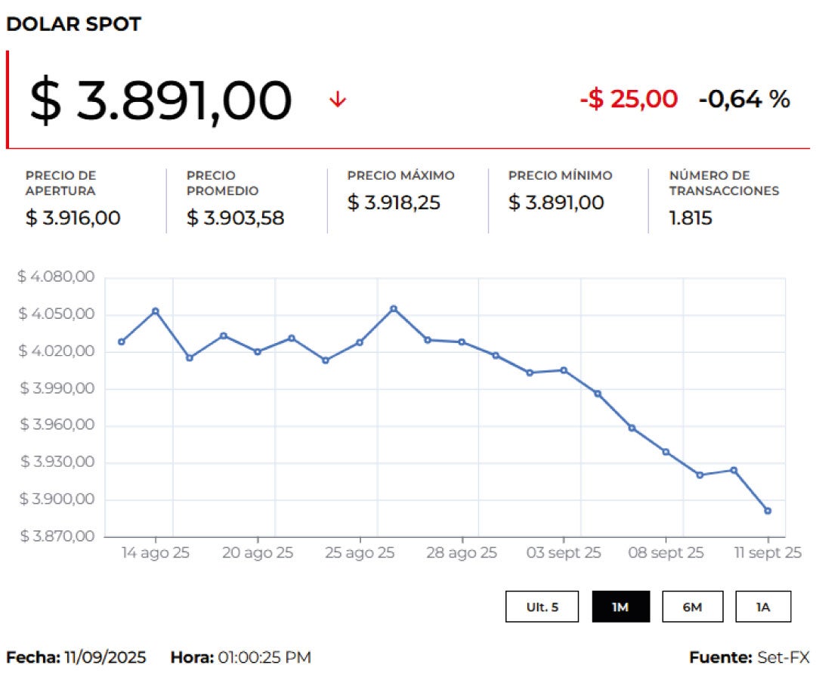
Task: Click the $ 4.050,00 y-axis label
Action: pyautogui.click(x=57, y=314)
